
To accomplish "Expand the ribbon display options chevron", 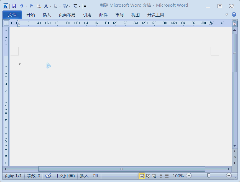I will coord(227,15).
